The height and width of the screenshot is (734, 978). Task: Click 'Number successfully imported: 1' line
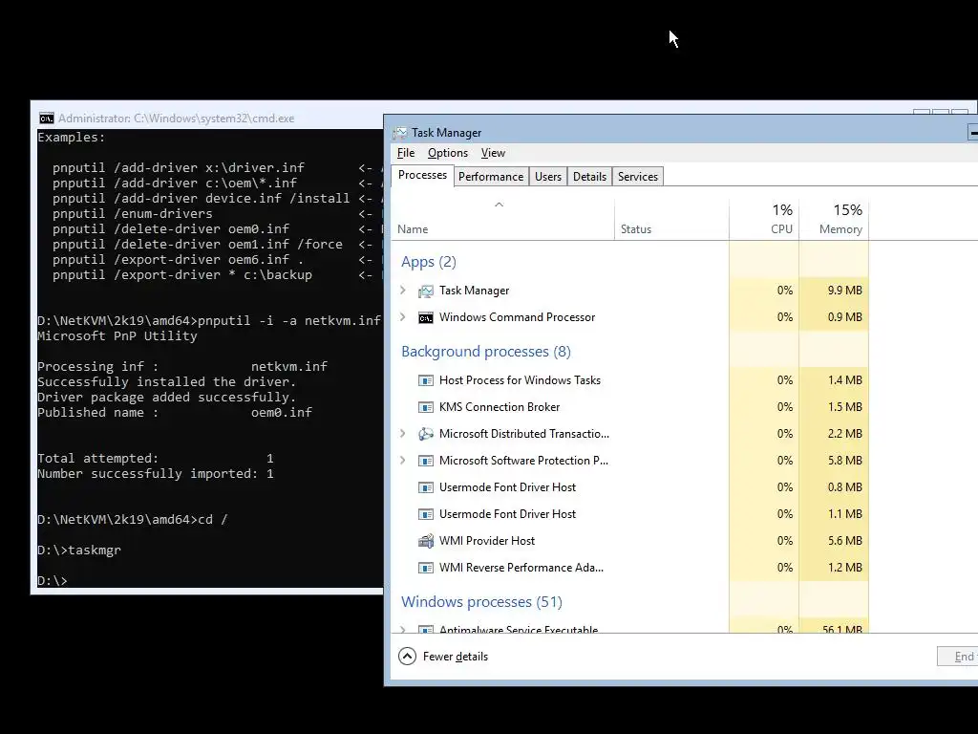click(156, 474)
